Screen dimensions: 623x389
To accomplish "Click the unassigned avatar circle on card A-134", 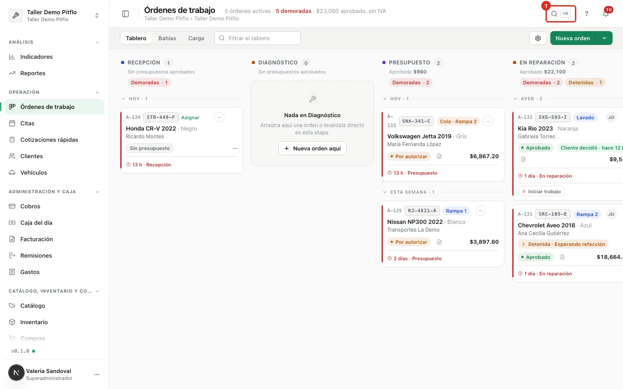I will (x=219, y=117).
